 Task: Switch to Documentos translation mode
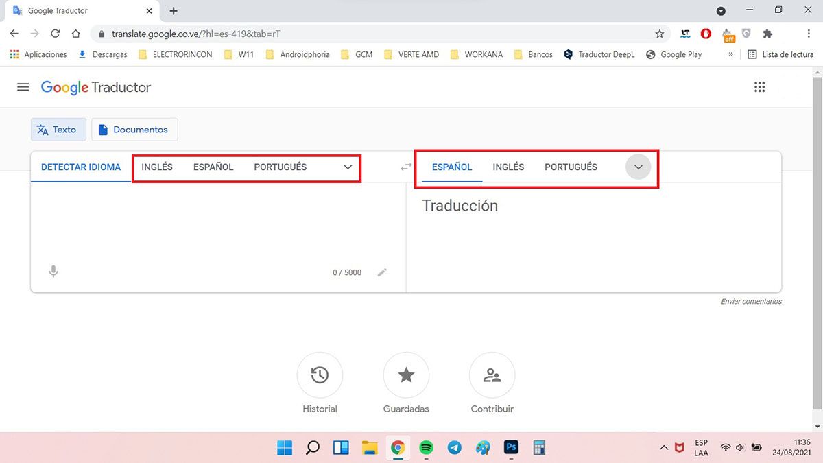click(x=134, y=130)
